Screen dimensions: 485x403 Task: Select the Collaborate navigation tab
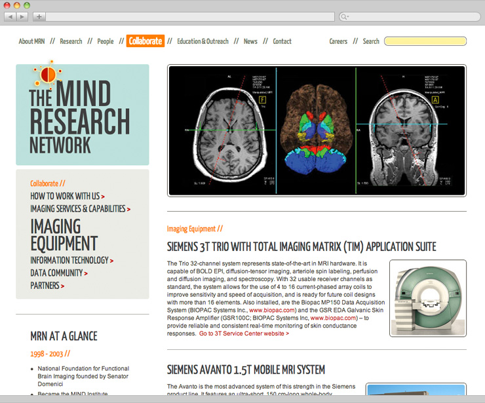pos(145,41)
